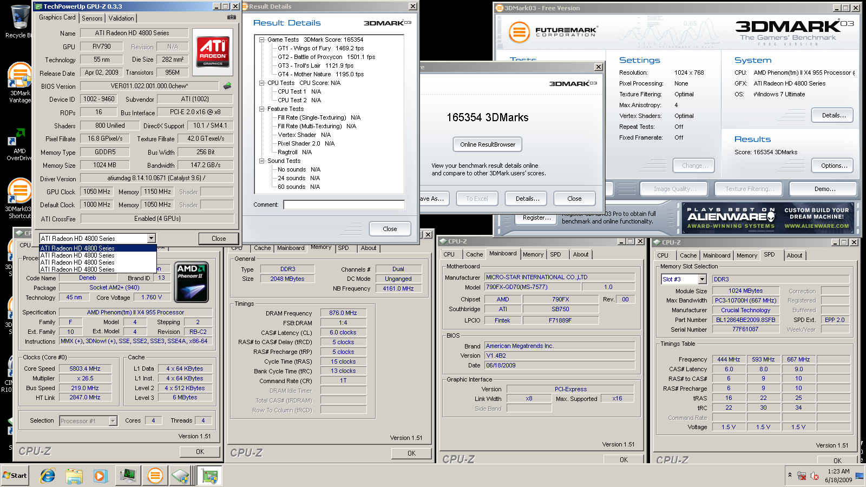Viewport: 866px width, 487px height.
Task: Click the Part Number BL12864BE2009.8SFB field
Action: [746, 320]
